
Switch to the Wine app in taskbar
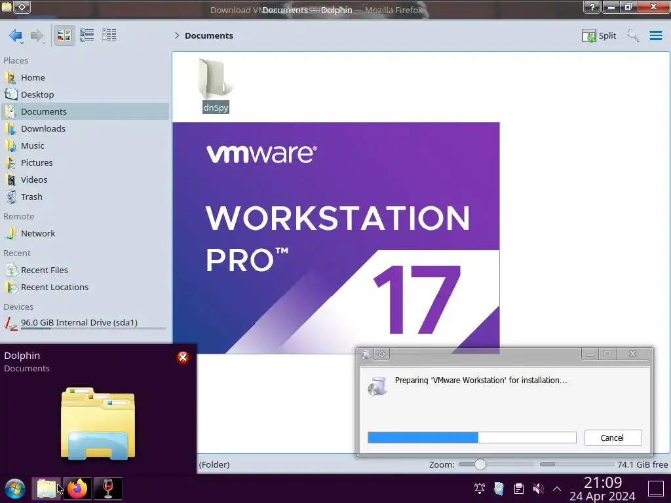tap(108, 489)
